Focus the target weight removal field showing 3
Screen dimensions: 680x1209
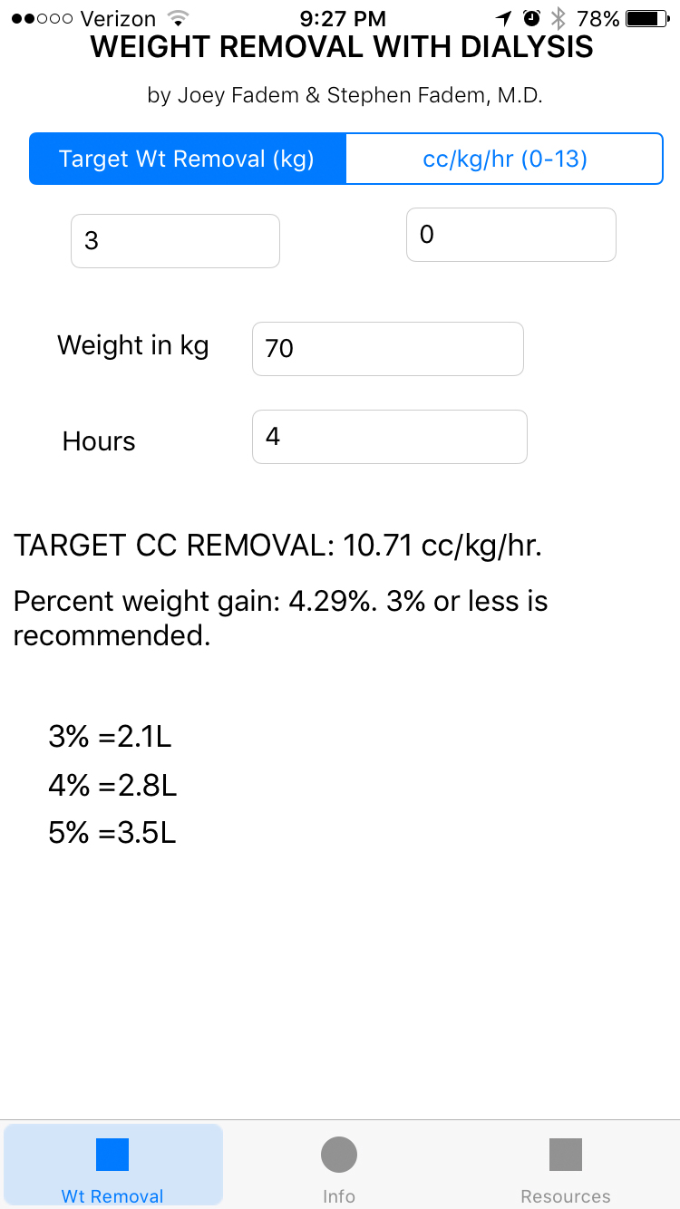[175, 241]
